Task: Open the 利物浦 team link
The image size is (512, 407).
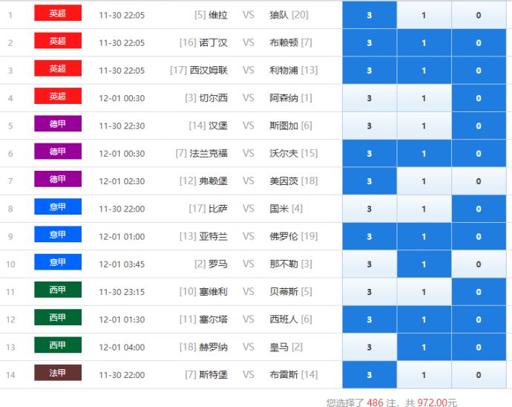Action: (x=283, y=71)
